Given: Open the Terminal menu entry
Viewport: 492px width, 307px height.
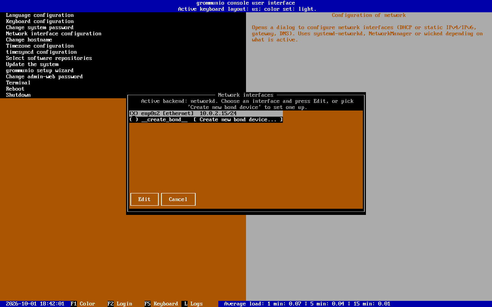Looking at the screenshot, I should [x=18, y=83].
